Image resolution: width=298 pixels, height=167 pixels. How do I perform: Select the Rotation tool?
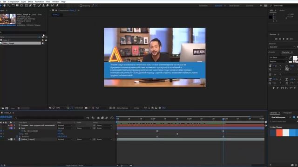click(13, 6)
